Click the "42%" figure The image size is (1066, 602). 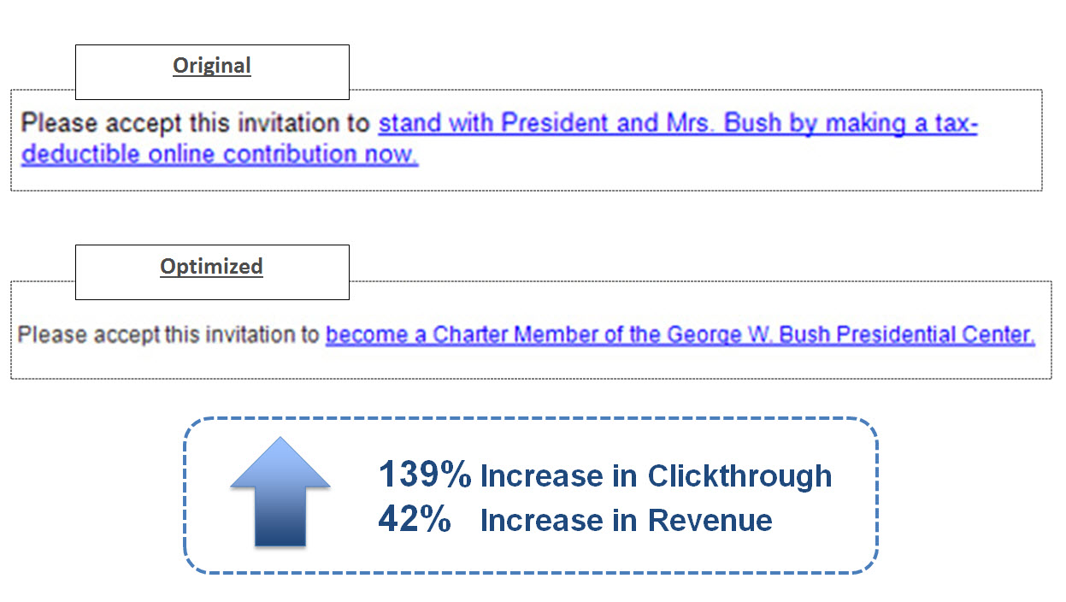pyautogui.click(x=415, y=519)
